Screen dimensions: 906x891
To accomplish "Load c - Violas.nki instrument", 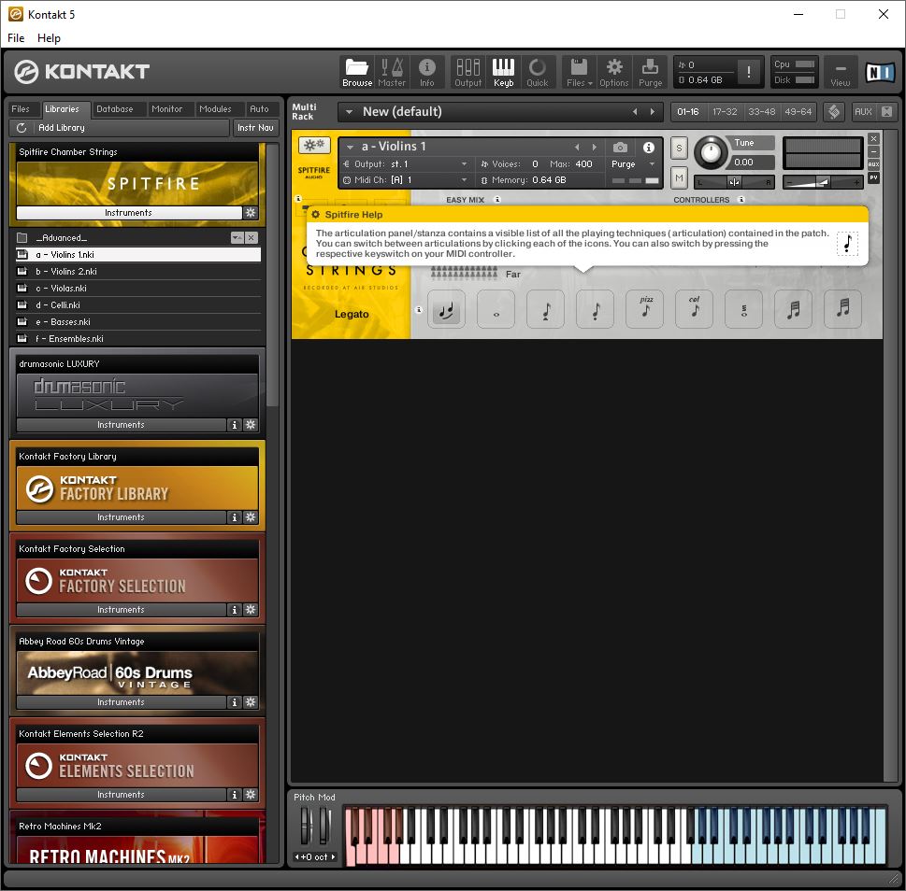I will point(138,288).
